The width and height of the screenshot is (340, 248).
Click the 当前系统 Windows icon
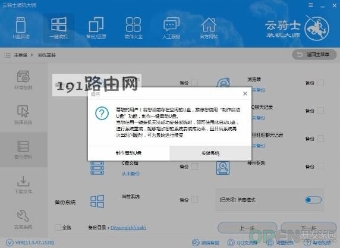pos(97,201)
